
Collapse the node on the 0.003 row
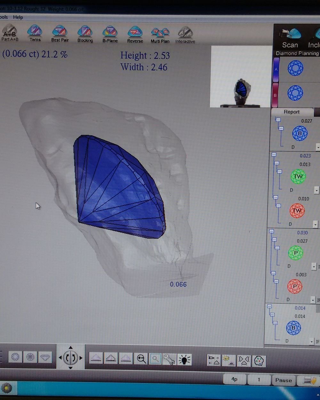tap(273, 273)
